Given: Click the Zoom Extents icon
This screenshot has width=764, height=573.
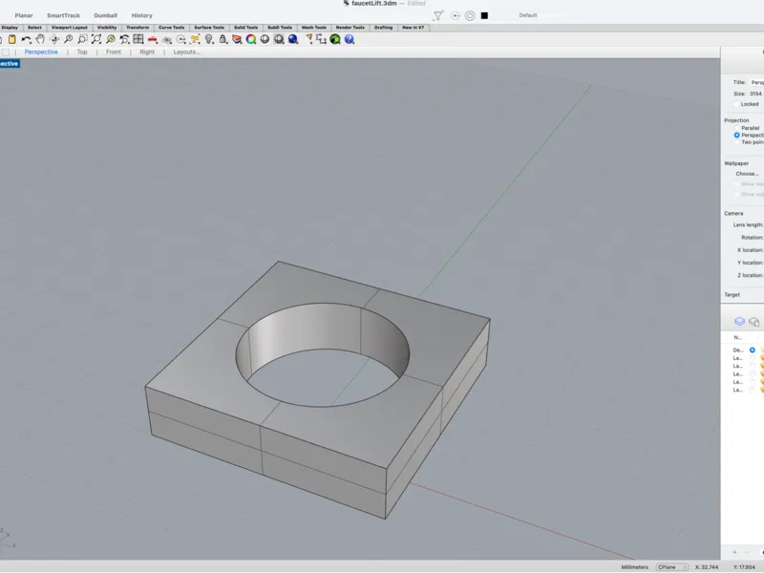Looking at the screenshot, I should click(96, 39).
